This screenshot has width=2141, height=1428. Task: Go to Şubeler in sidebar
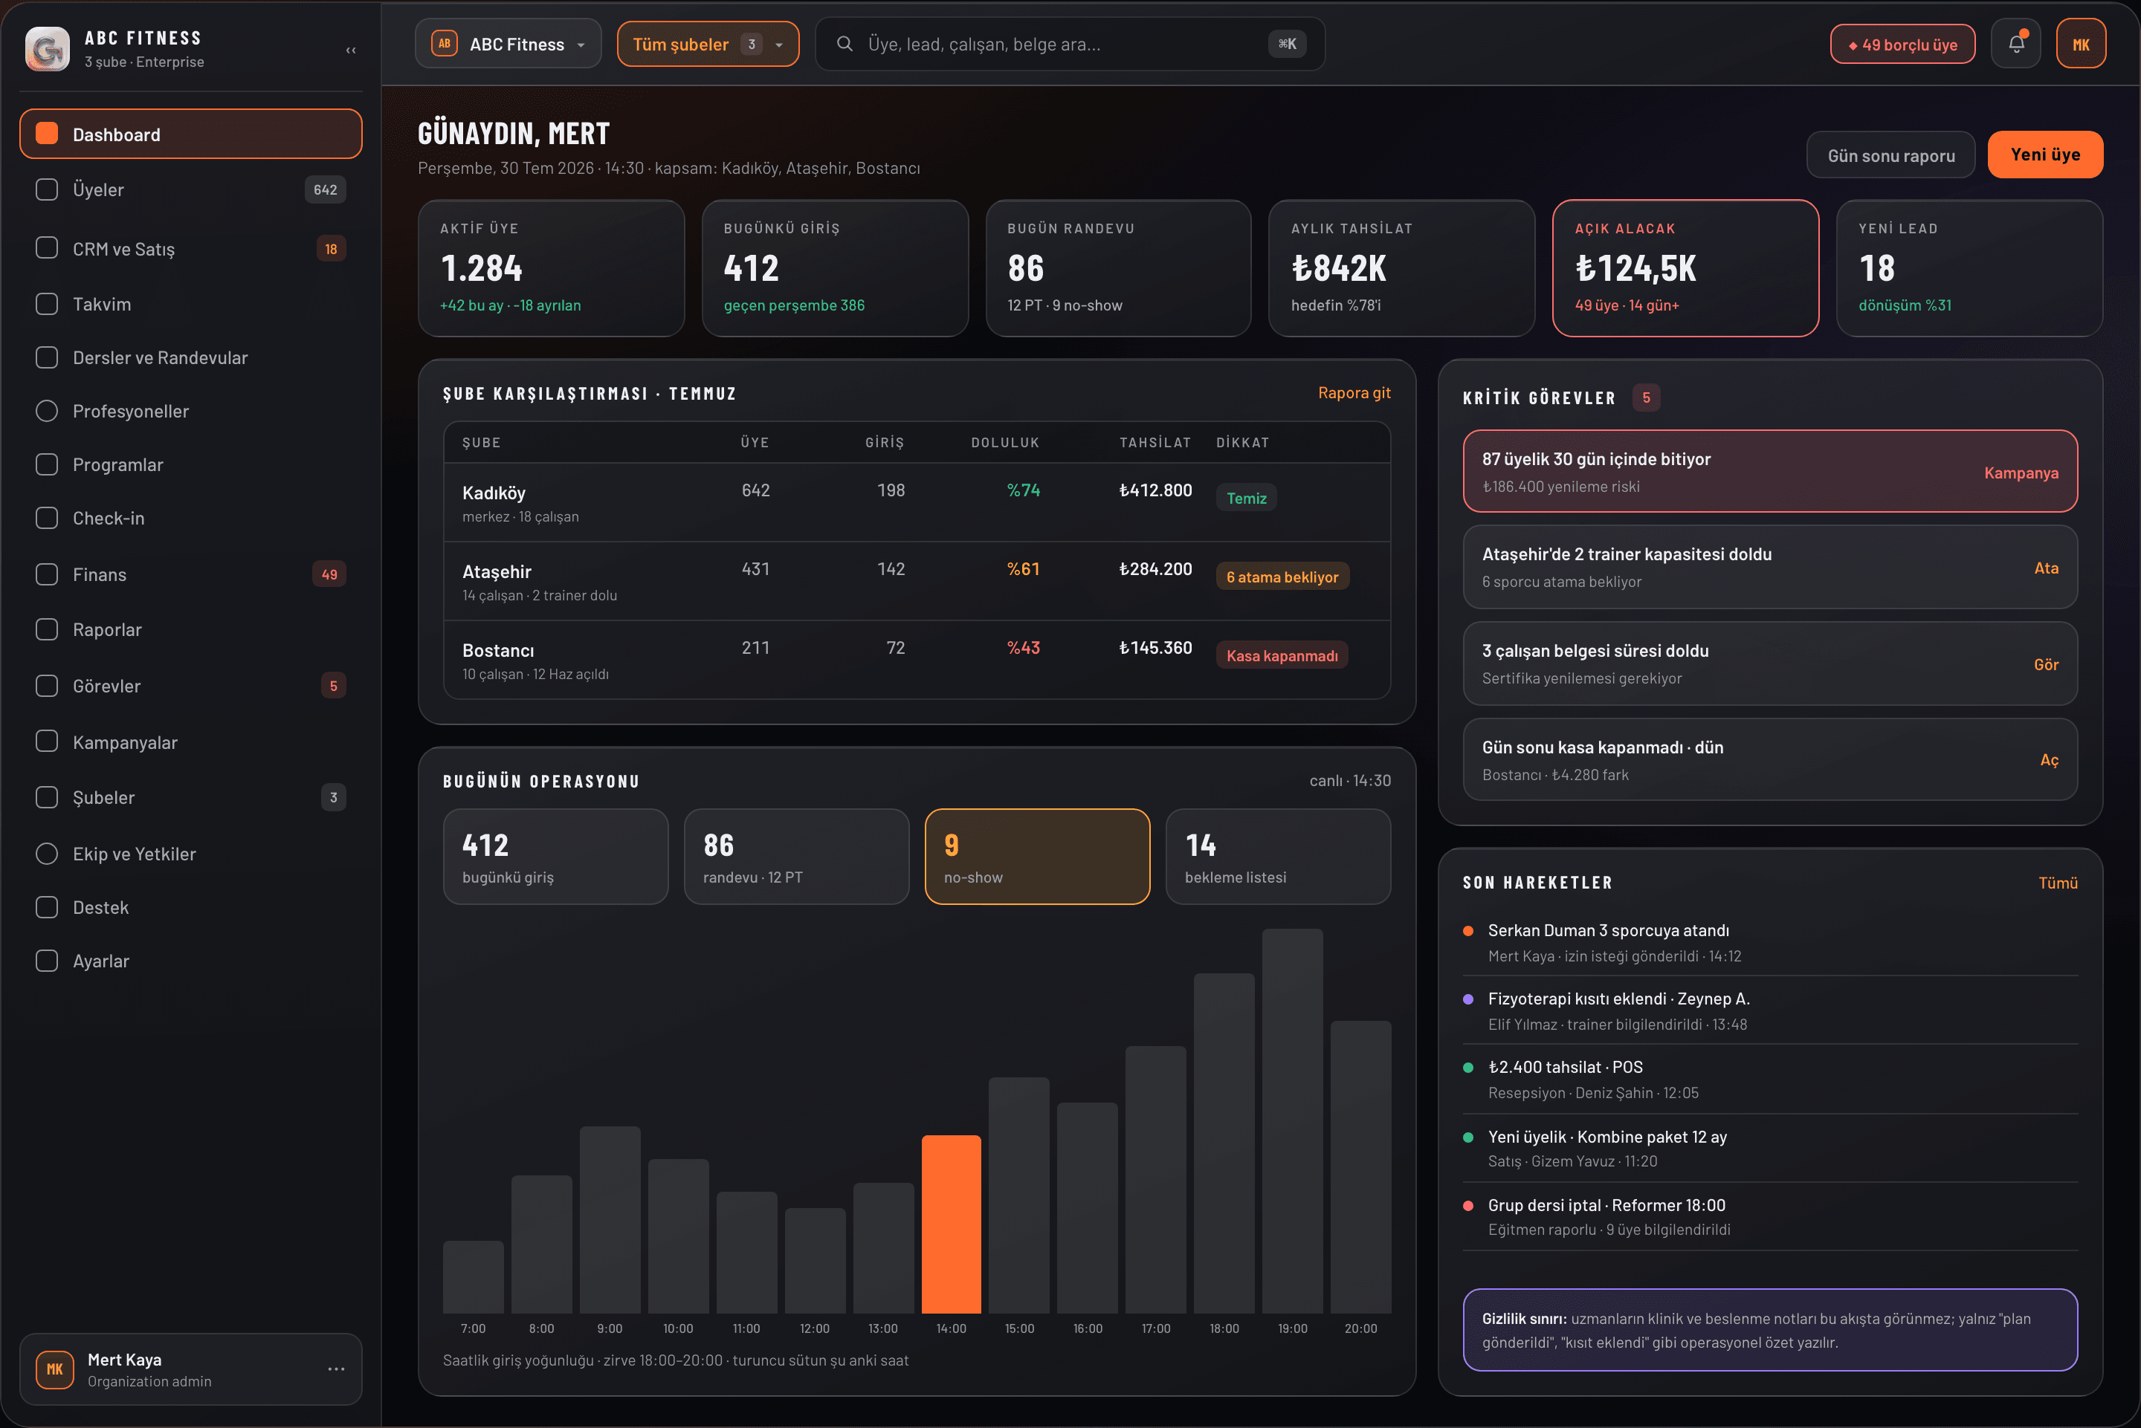click(x=190, y=797)
